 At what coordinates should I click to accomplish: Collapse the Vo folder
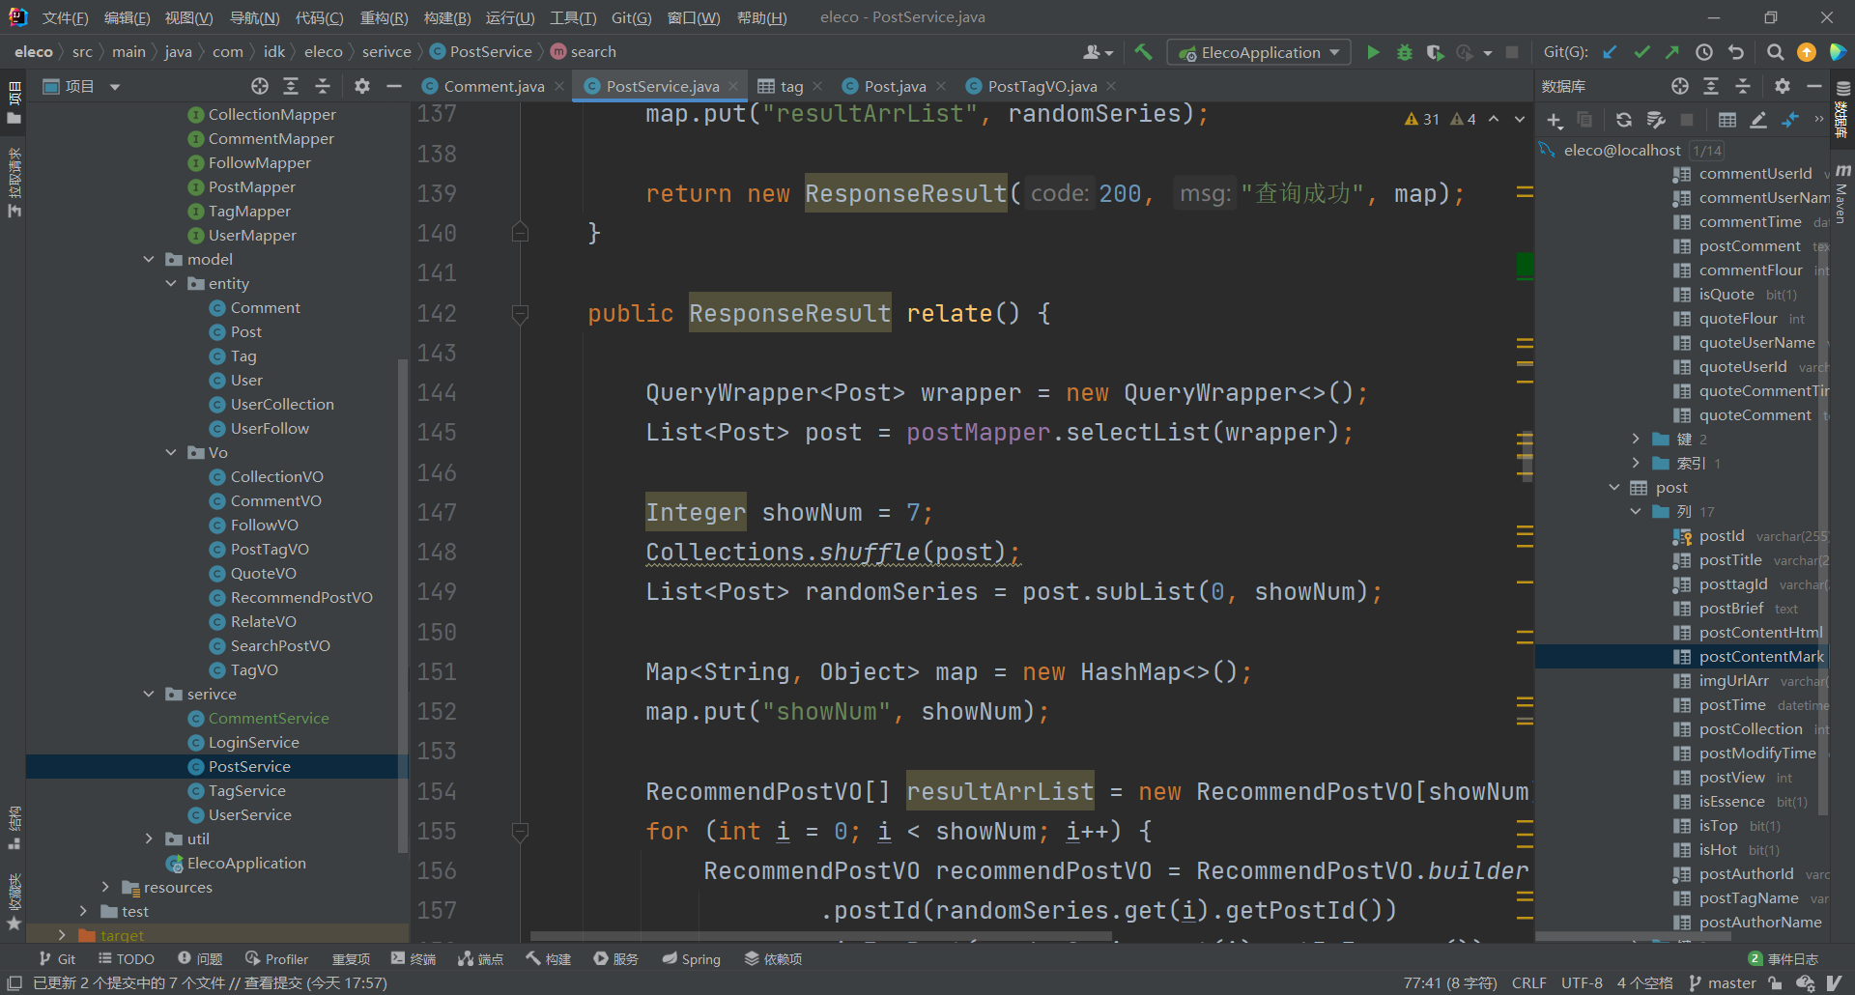click(171, 452)
